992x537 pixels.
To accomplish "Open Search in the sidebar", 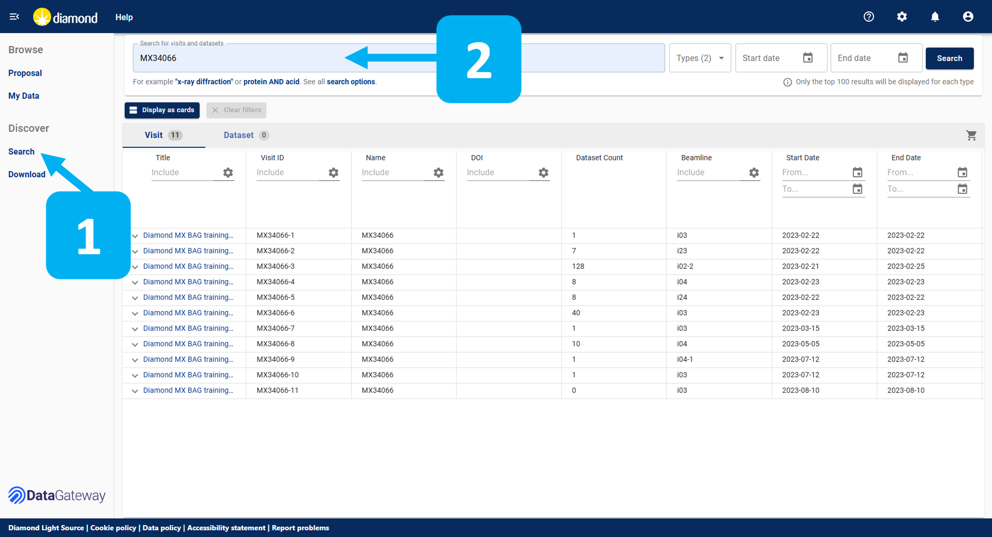I will 22,152.
